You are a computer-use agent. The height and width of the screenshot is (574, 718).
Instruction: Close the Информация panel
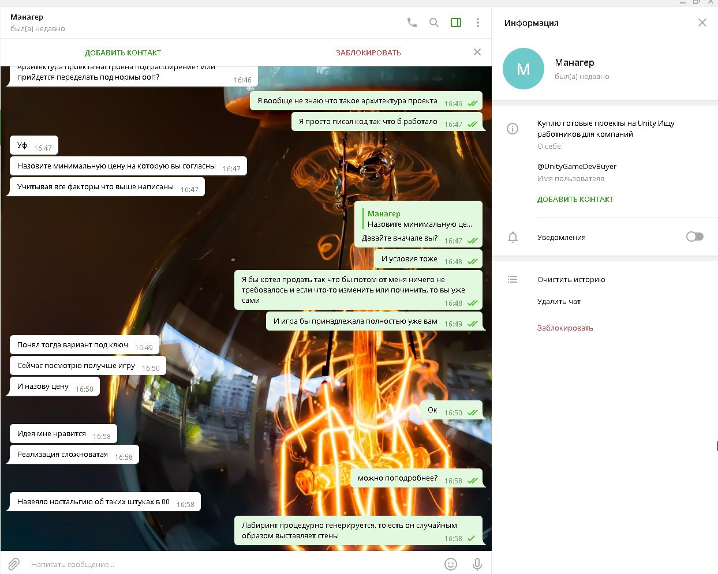pyautogui.click(x=702, y=22)
